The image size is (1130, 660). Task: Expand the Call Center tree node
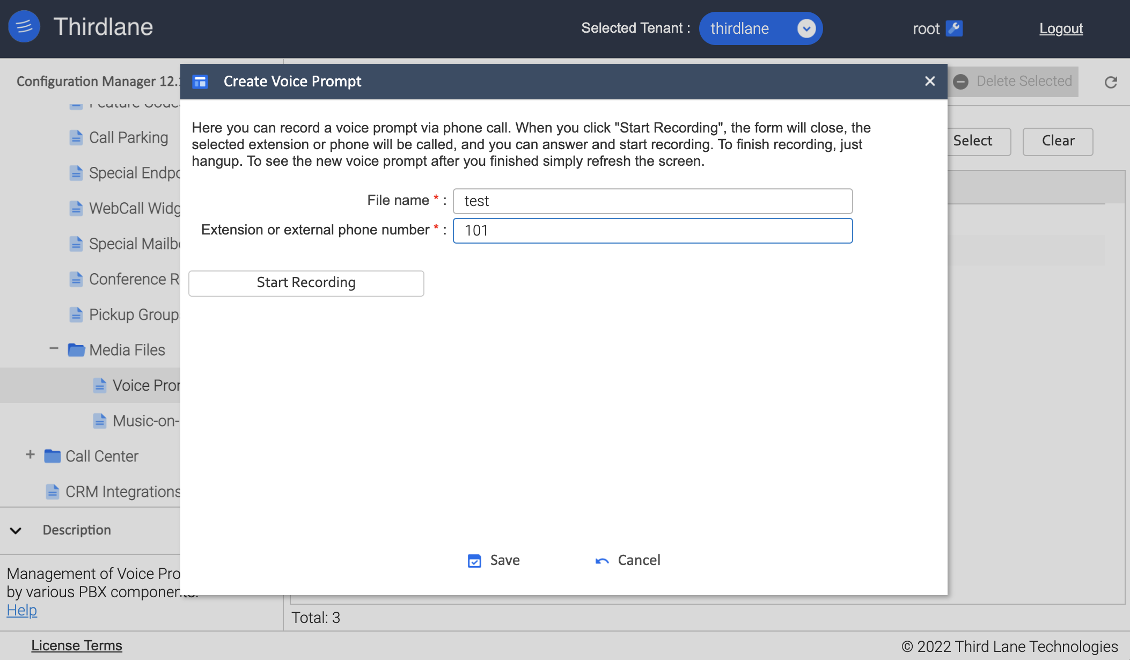(x=30, y=455)
